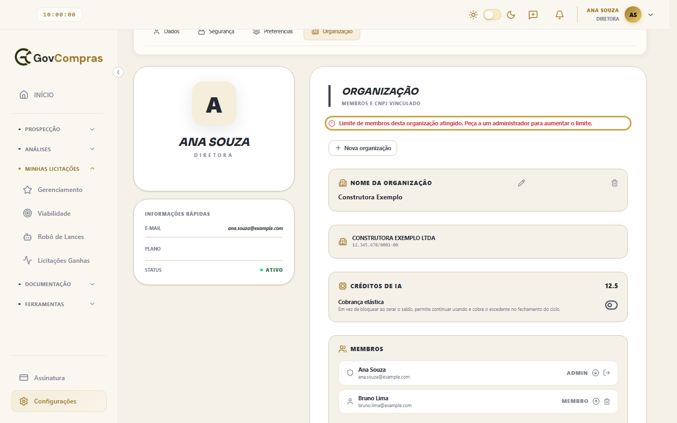Switch to the Preferências tab
Screen dimensions: 677x423
272,32
